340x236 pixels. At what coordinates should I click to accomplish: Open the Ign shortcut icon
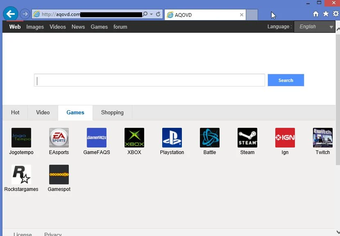pyautogui.click(x=285, y=138)
